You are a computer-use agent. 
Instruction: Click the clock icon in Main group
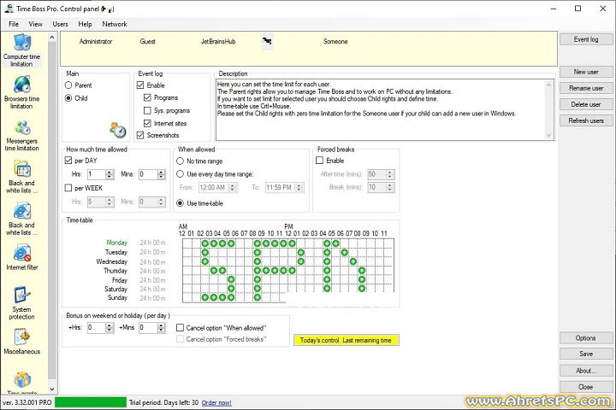coord(117,130)
